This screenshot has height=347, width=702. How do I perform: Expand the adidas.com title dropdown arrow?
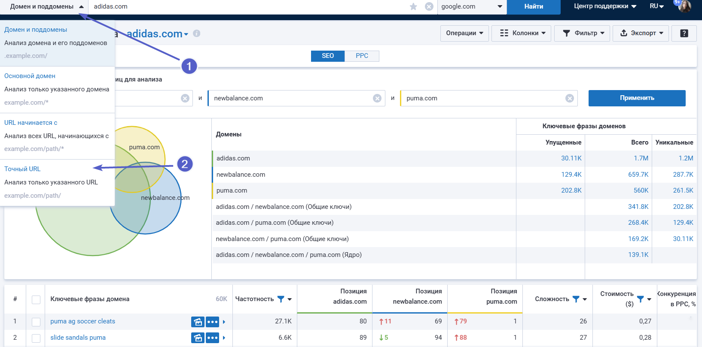(186, 34)
